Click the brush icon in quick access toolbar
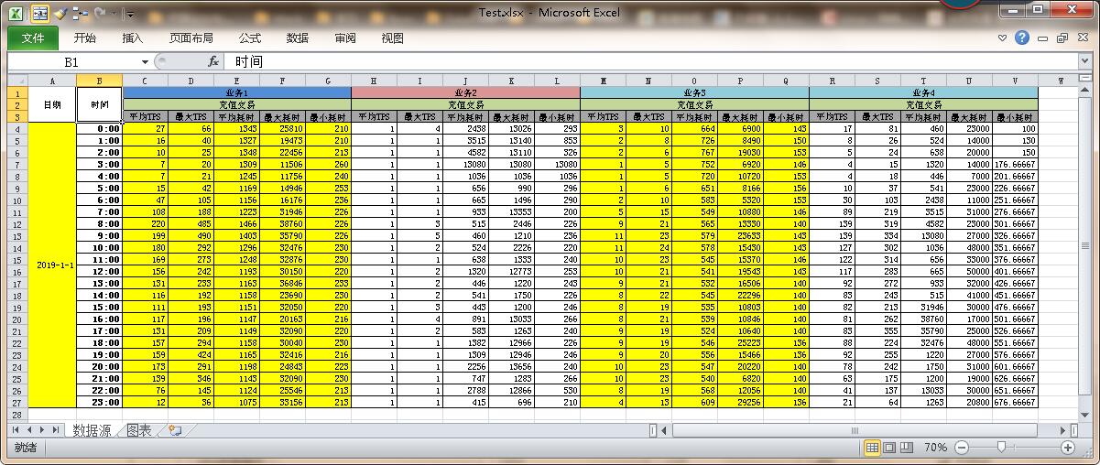The width and height of the screenshot is (1100, 465). pos(60,14)
